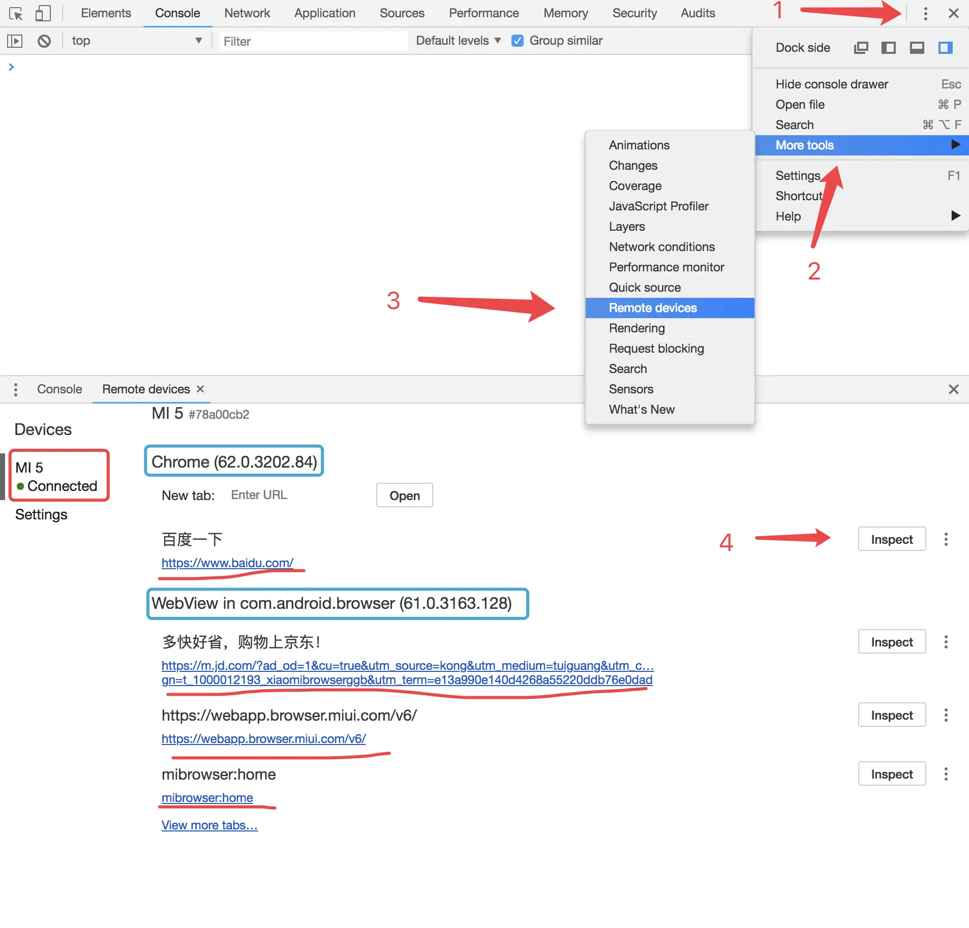Open the top context dropdown

point(136,41)
